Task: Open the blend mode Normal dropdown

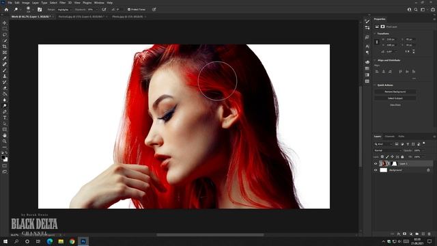Action: point(388,150)
